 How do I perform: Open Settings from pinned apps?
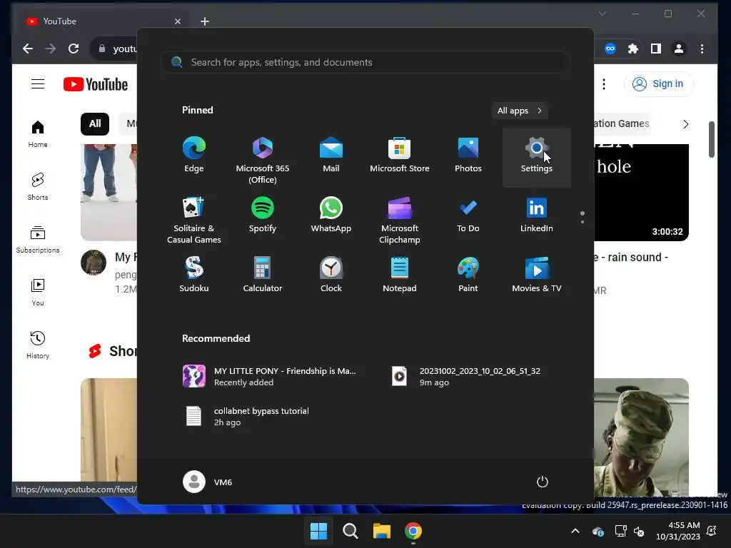click(x=537, y=156)
